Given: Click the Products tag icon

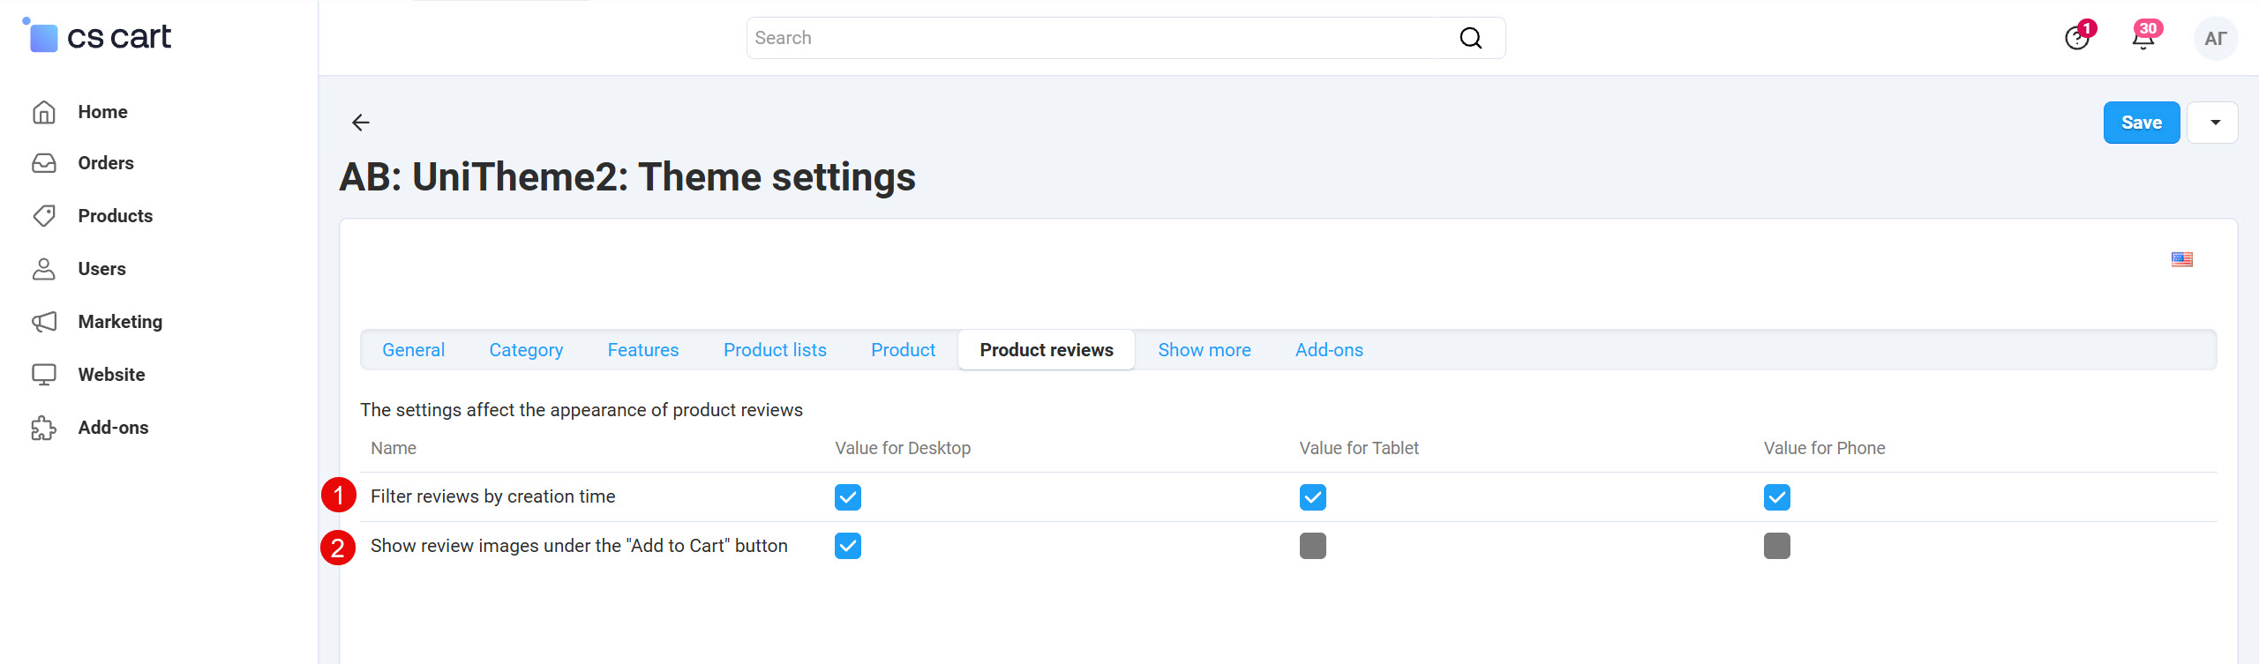Looking at the screenshot, I should (x=44, y=216).
